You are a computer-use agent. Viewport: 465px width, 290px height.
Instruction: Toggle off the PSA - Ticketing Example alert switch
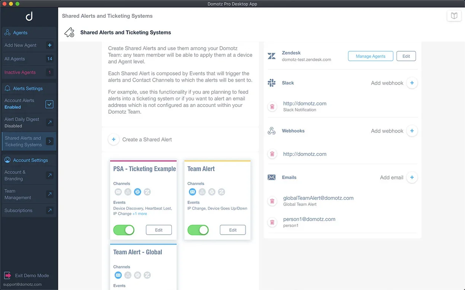(x=124, y=230)
